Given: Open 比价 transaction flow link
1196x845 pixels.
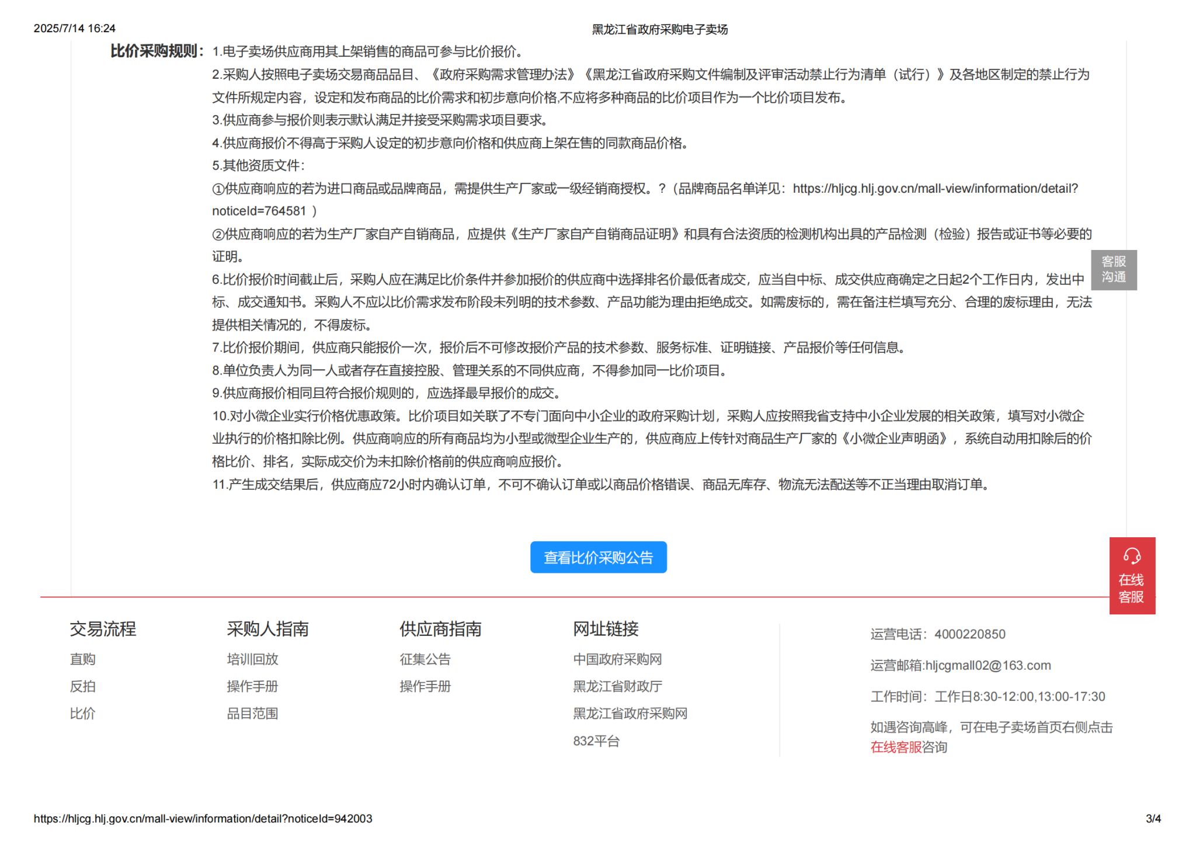Looking at the screenshot, I should tap(82, 714).
